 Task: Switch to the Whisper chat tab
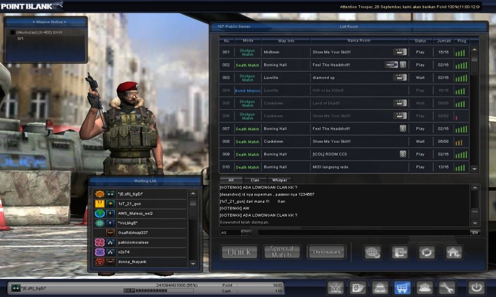click(280, 180)
